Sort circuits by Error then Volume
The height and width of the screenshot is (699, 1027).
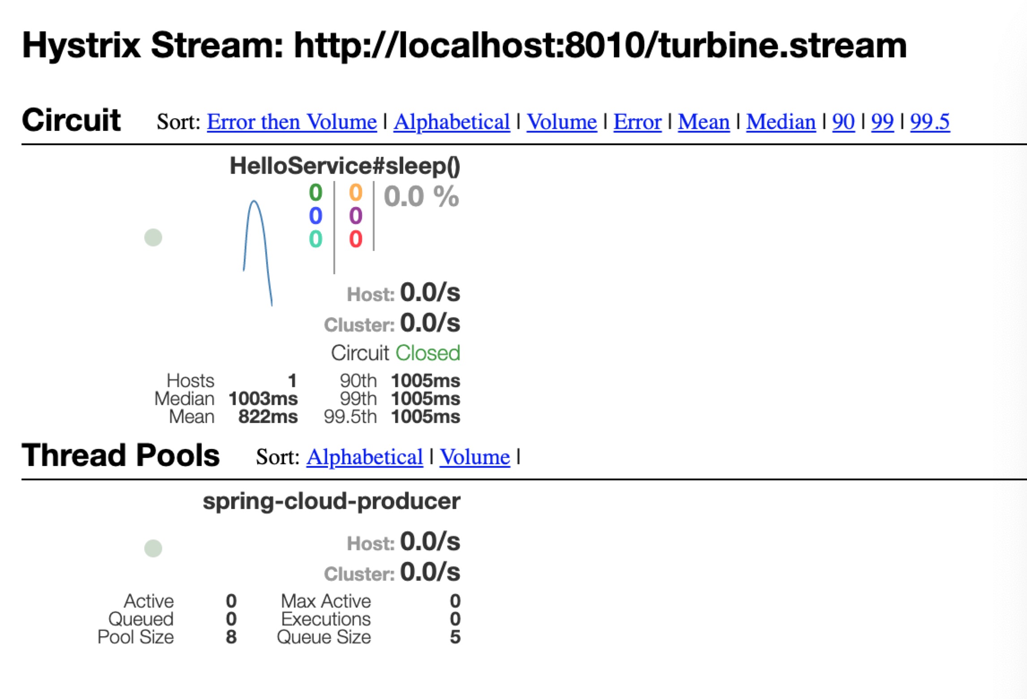click(292, 122)
